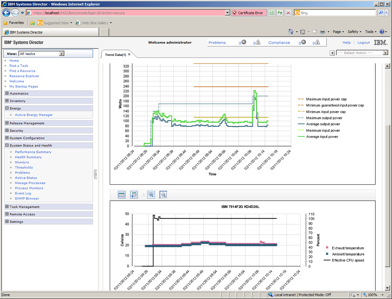The image size is (392, 299).
Task: Collapse the Energy section
Action: (x=7, y=108)
